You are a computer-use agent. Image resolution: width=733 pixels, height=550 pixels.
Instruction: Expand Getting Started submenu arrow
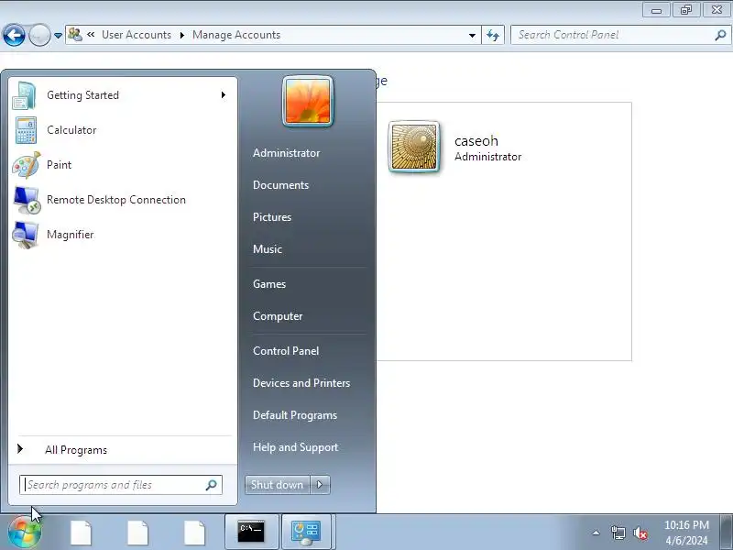coord(224,95)
